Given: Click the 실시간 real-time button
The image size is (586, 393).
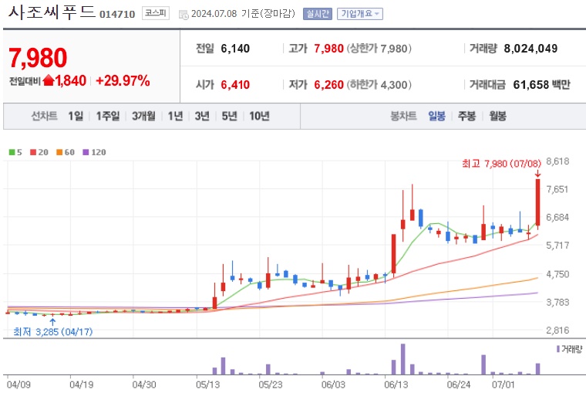Looking at the screenshot, I should point(318,14).
